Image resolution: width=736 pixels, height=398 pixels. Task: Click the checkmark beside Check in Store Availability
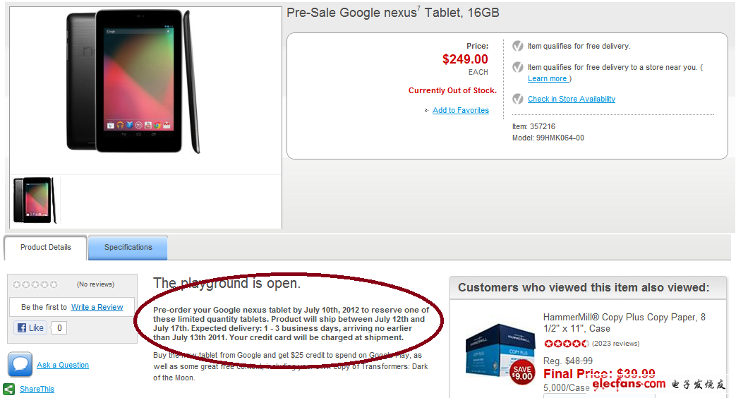click(518, 99)
